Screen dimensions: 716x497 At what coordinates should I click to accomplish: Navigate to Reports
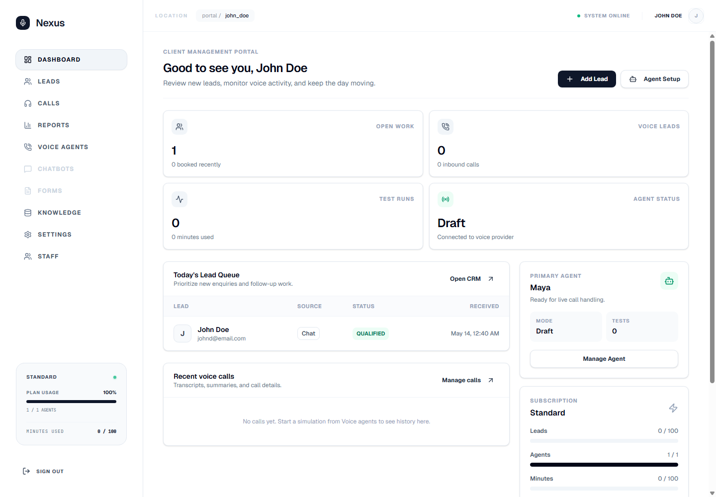tap(72, 125)
